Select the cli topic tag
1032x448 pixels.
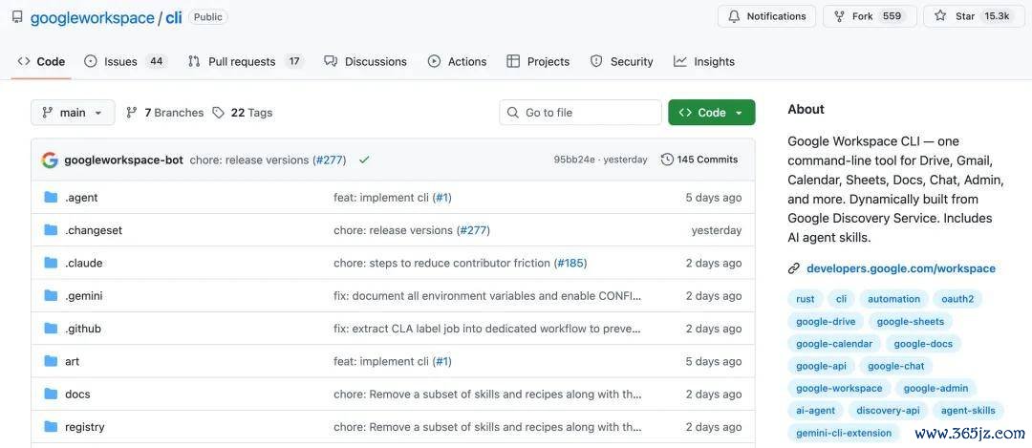pos(841,299)
